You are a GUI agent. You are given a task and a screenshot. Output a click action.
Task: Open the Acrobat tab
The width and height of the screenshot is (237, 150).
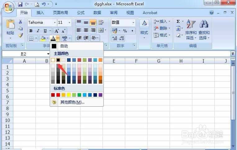(x=150, y=13)
